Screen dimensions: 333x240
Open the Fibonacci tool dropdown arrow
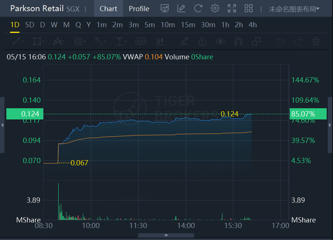tap(84, 41)
